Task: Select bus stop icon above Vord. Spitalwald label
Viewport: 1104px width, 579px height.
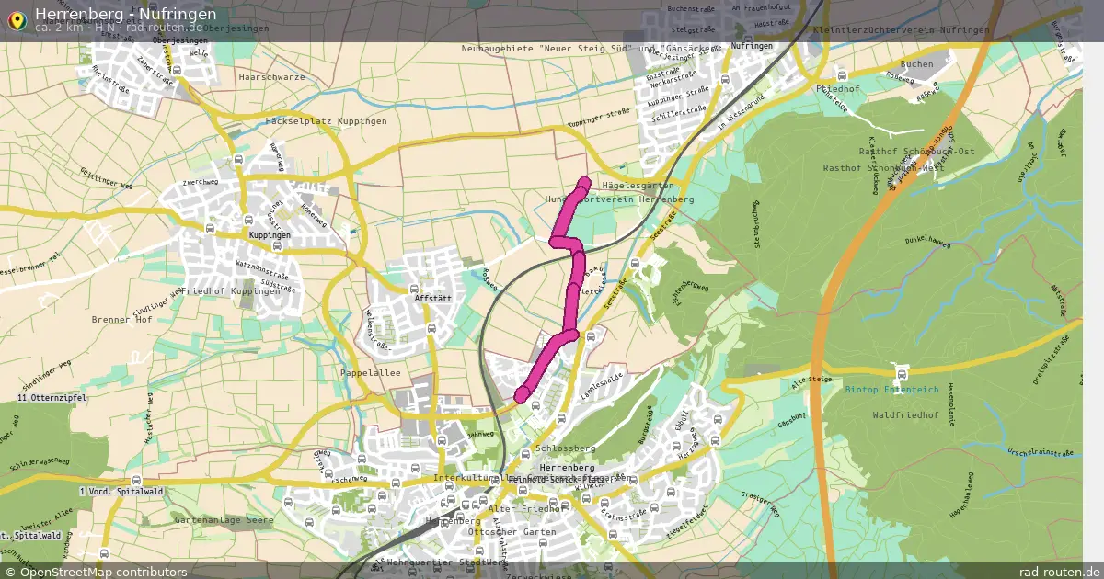Action: point(135,481)
